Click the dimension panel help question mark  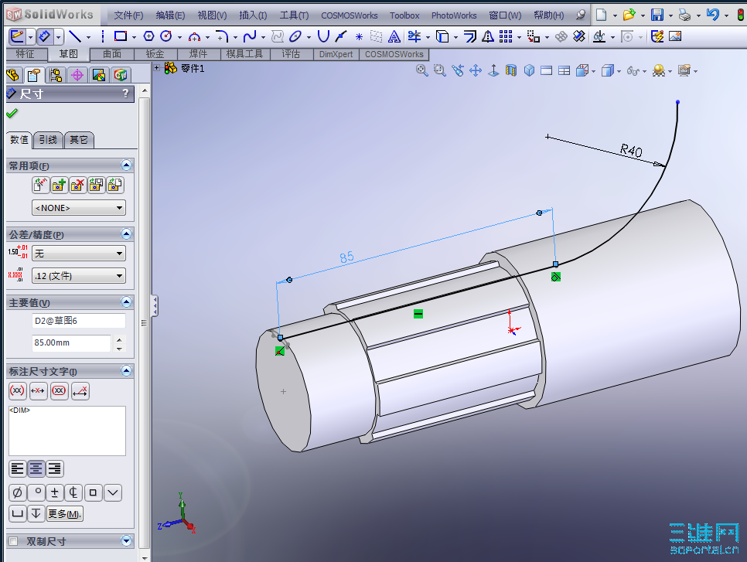pyautogui.click(x=125, y=94)
